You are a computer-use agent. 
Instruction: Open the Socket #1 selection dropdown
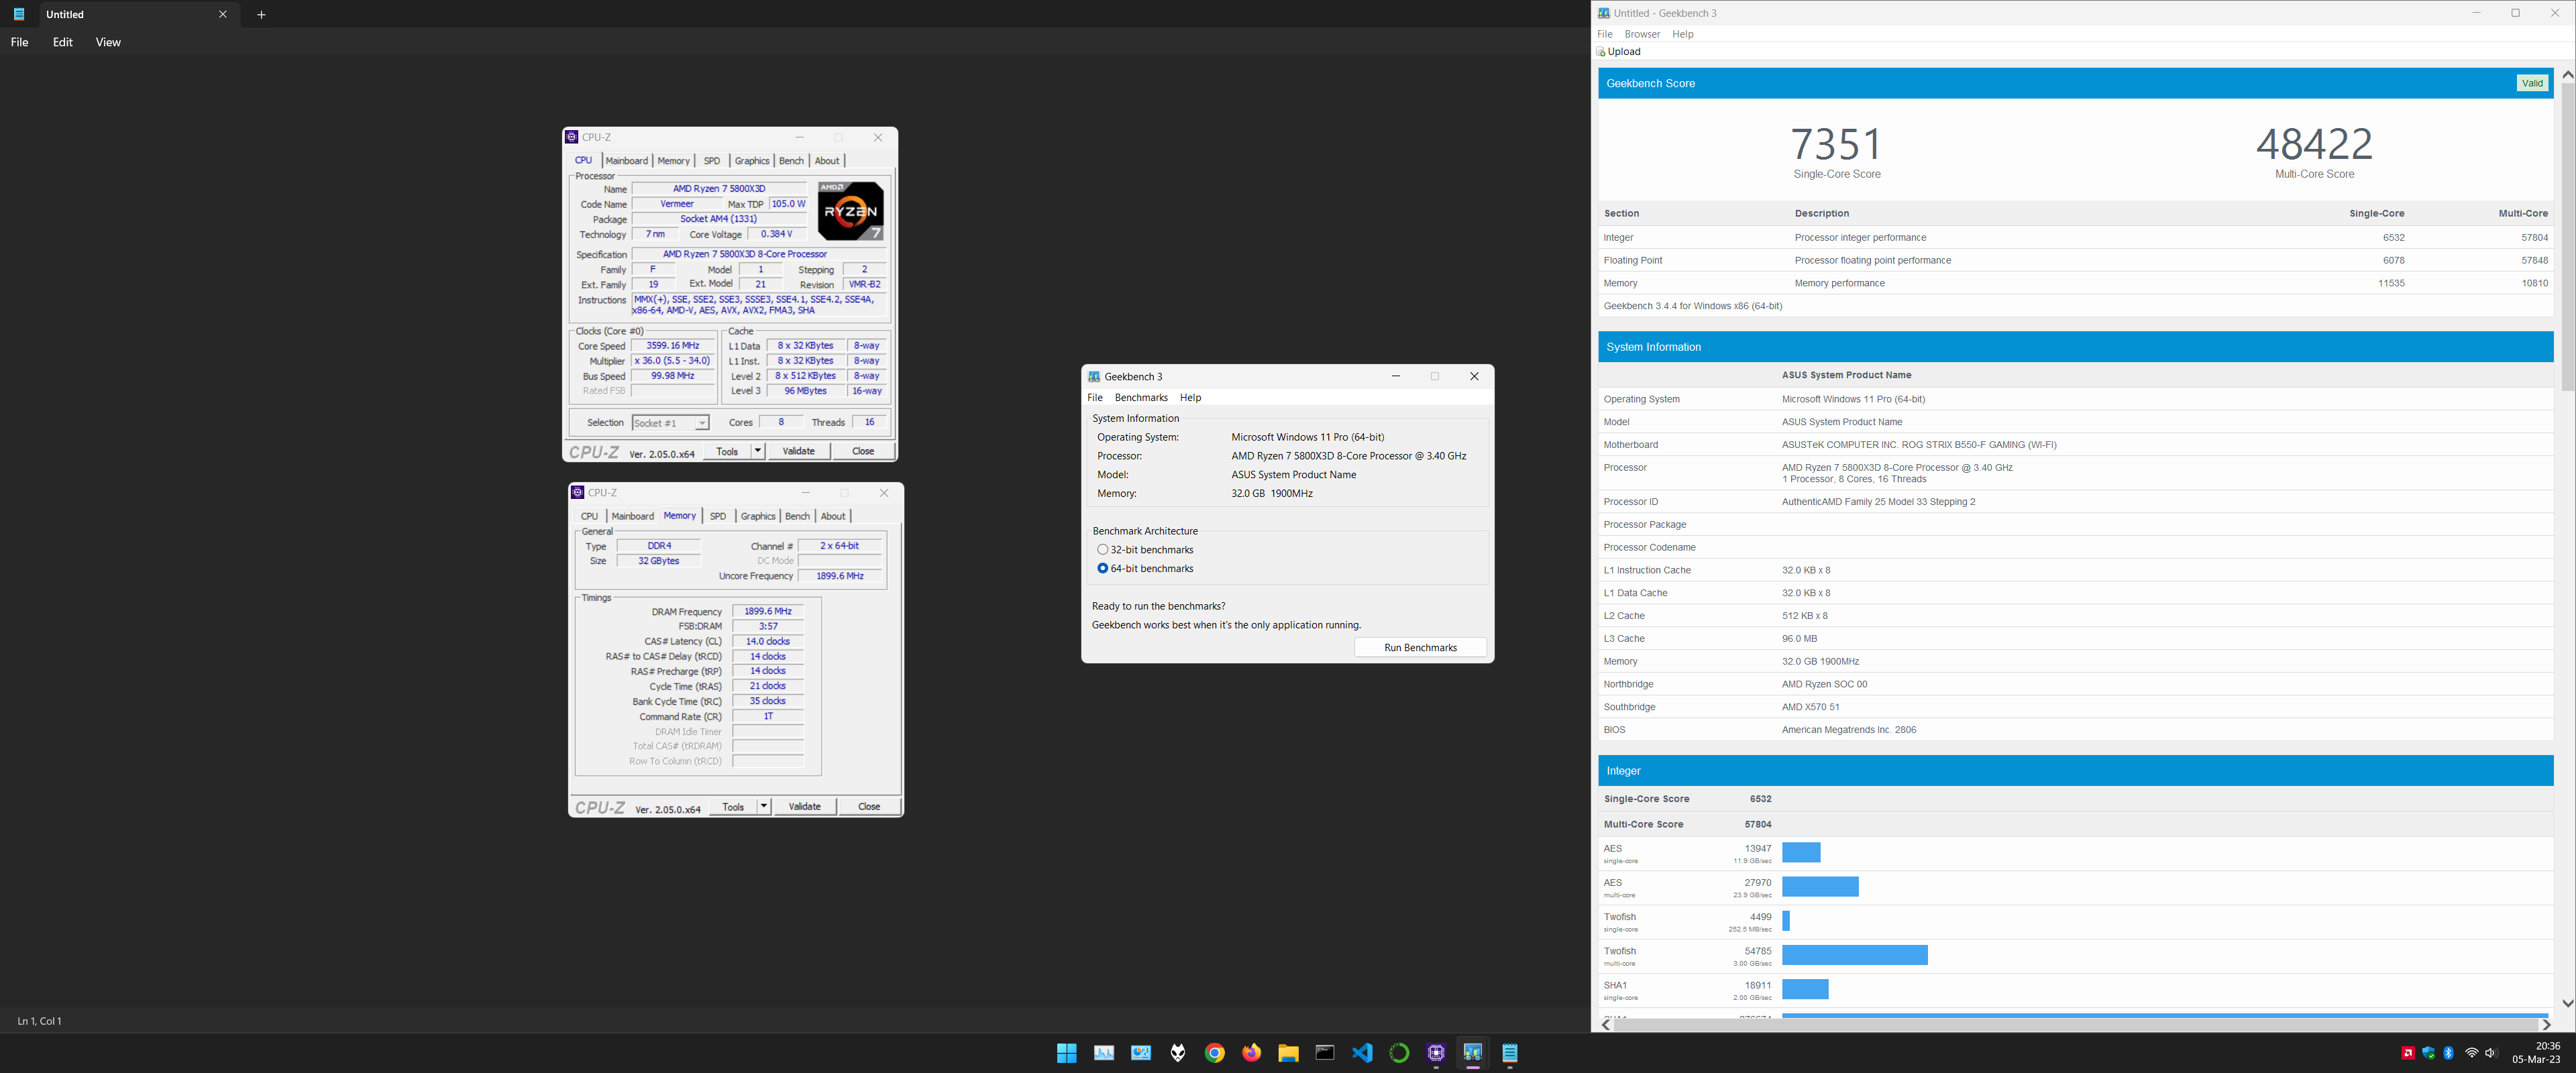pyautogui.click(x=702, y=423)
